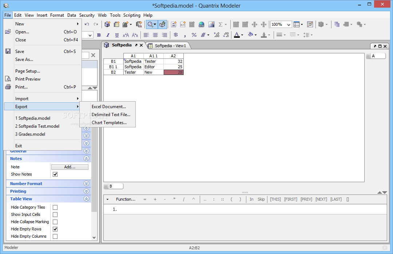Decrease decimal places
This screenshot has height=254, width=393.
226,35
